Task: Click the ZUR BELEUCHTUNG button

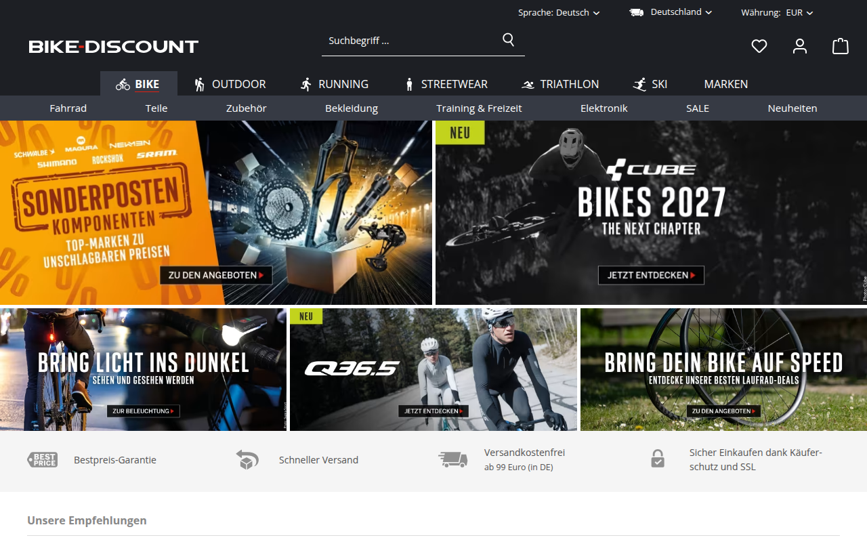Action: [x=143, y=411]
